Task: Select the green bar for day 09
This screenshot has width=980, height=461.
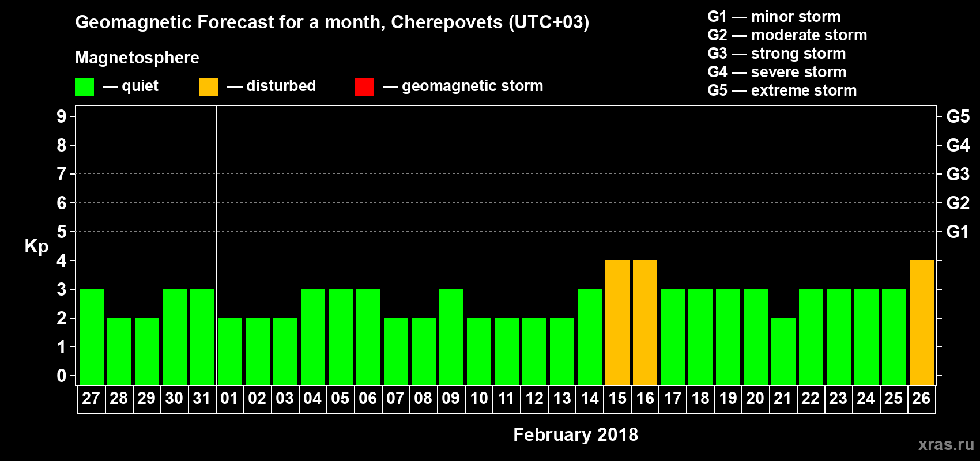Action: [451, 337]
